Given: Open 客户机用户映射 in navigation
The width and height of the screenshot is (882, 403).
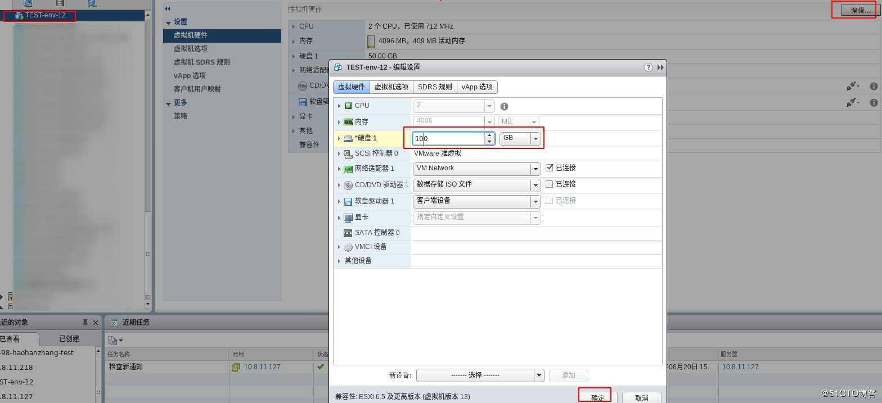Looking at the screenshot, I should click(x=197, y=89).
